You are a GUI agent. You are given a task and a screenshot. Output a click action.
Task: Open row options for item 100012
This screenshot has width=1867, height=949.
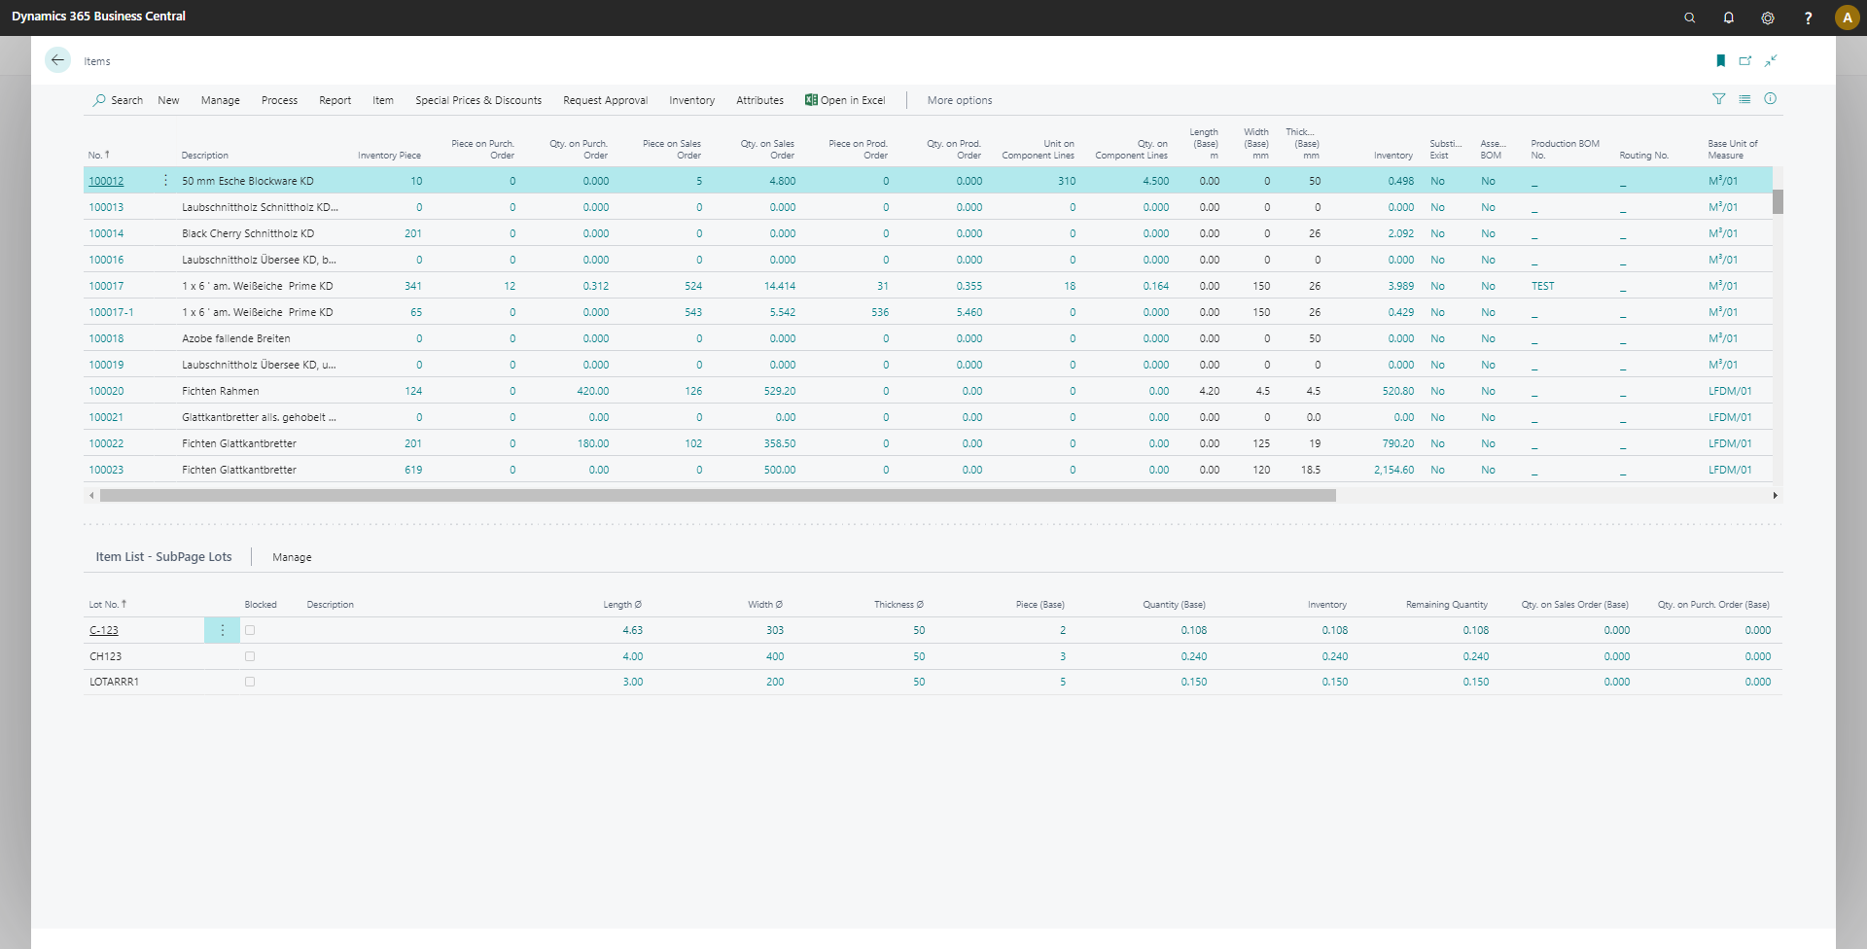click(x=165, y=181)
